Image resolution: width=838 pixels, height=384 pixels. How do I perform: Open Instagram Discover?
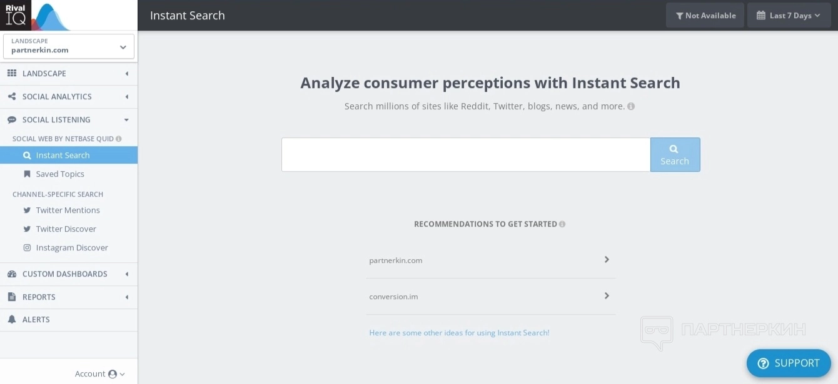click(71, 248)
